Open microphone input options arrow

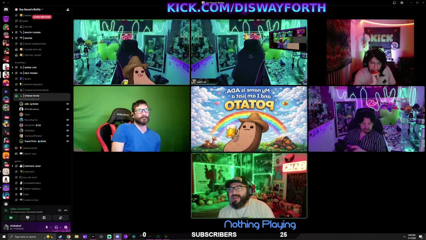coord(51,227)
